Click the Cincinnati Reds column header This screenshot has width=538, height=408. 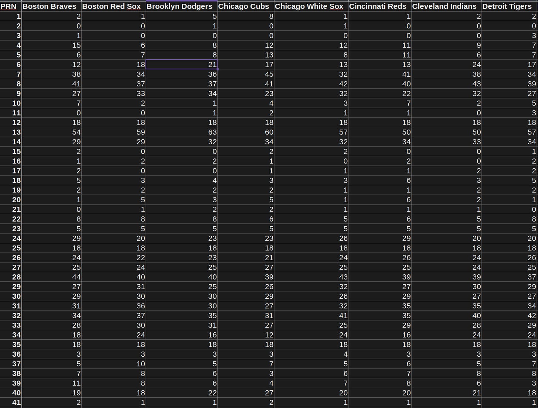pyautogui.click(x=380, y=6)
